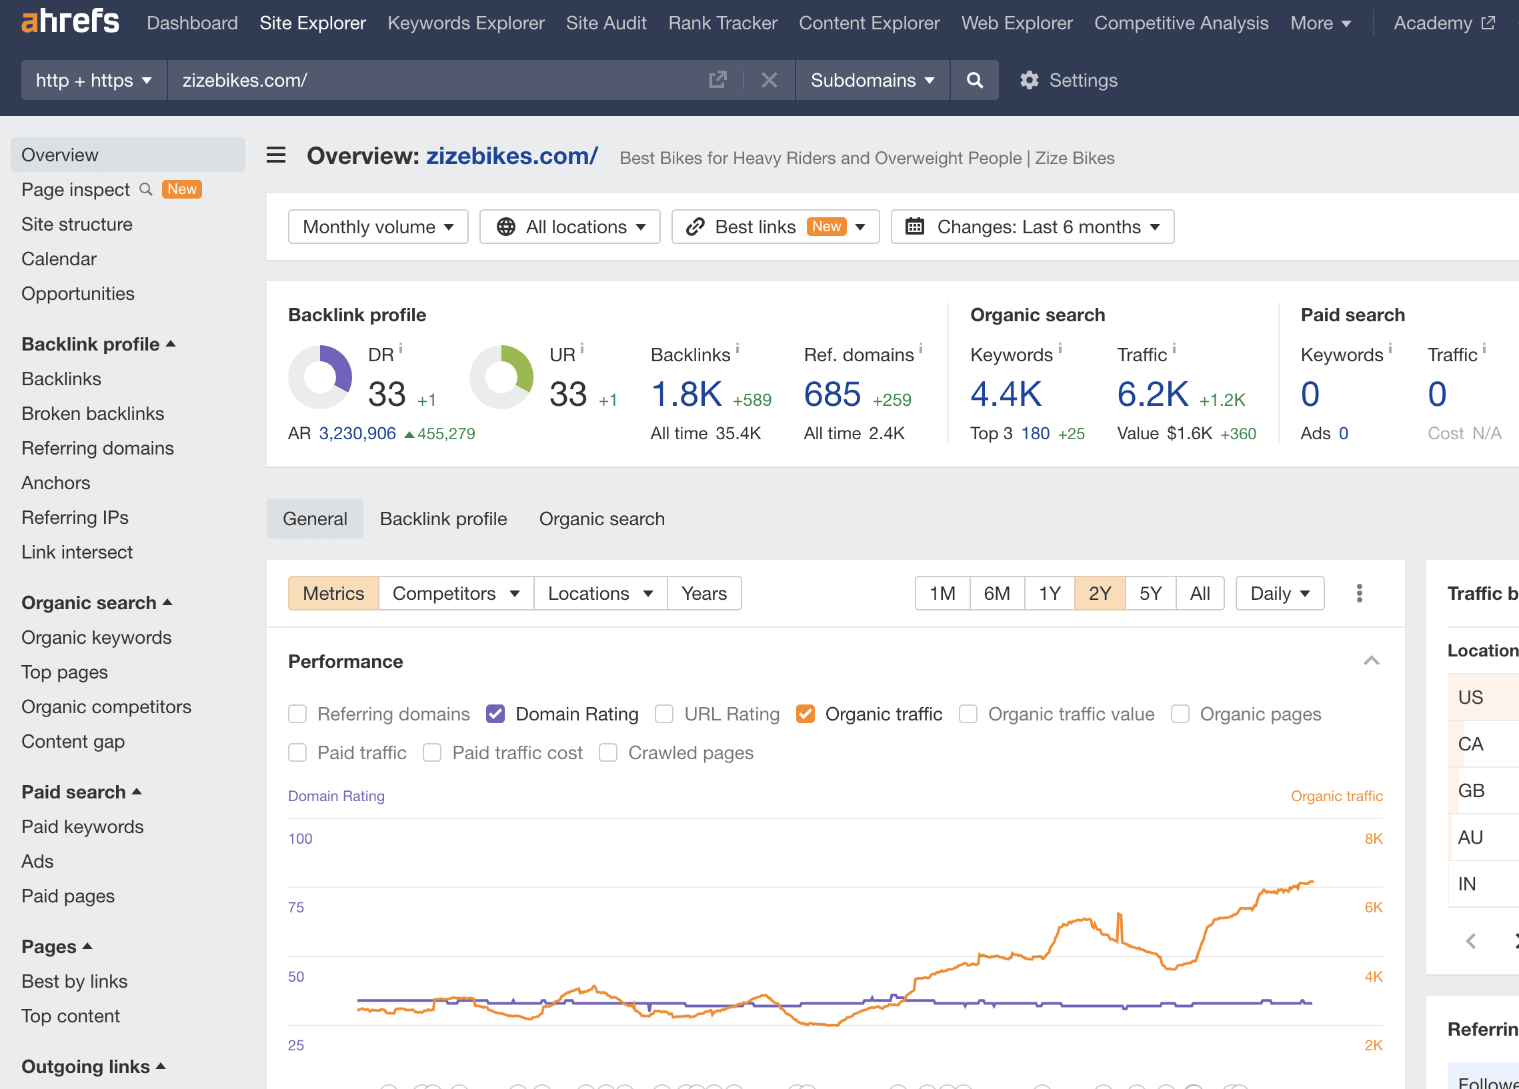The height and width of the screenshot is (1089, 1519).
Task: Uncheck Organic traffic checkbox
Action: point(806,714)
